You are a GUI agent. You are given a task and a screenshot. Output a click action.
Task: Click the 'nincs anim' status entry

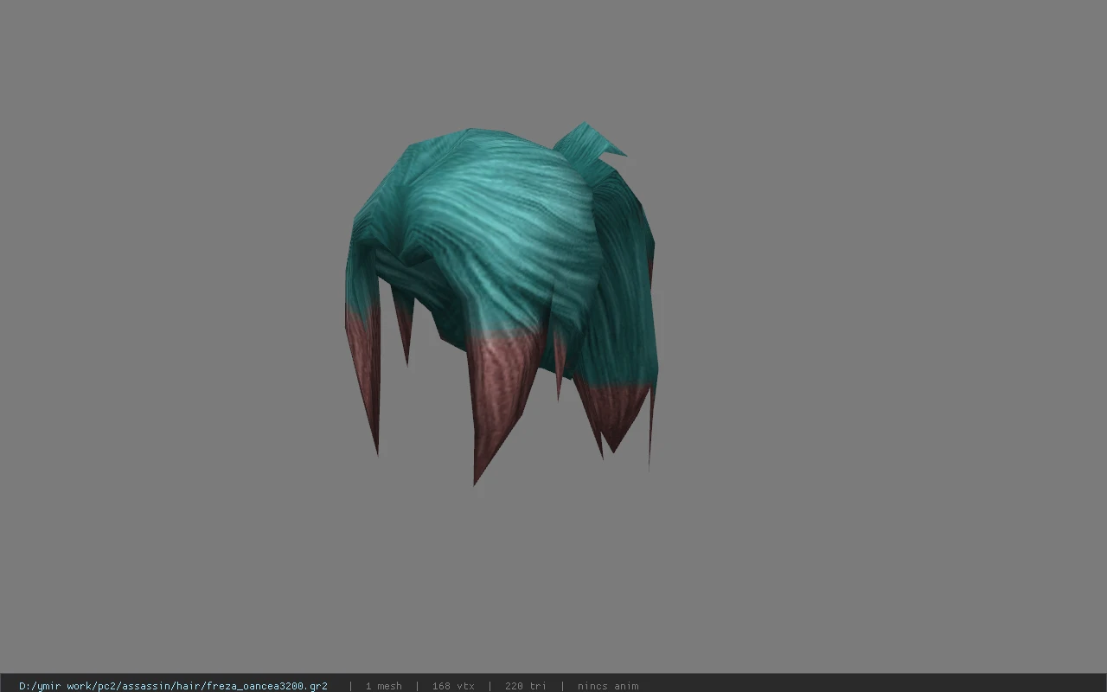[x=608, y=686]
